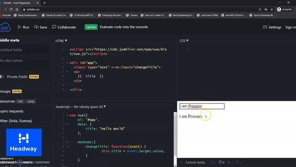Toggle the Private fiddle switch
Screen dimensions: 296x167
coord(2,77)
